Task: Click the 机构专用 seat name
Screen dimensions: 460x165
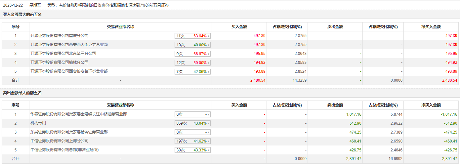Action: [x=38, y=123]
